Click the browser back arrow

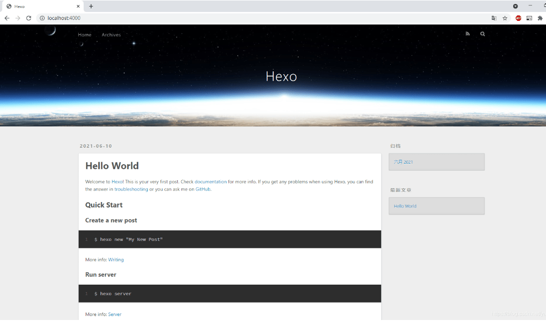(x=7, y=18)
